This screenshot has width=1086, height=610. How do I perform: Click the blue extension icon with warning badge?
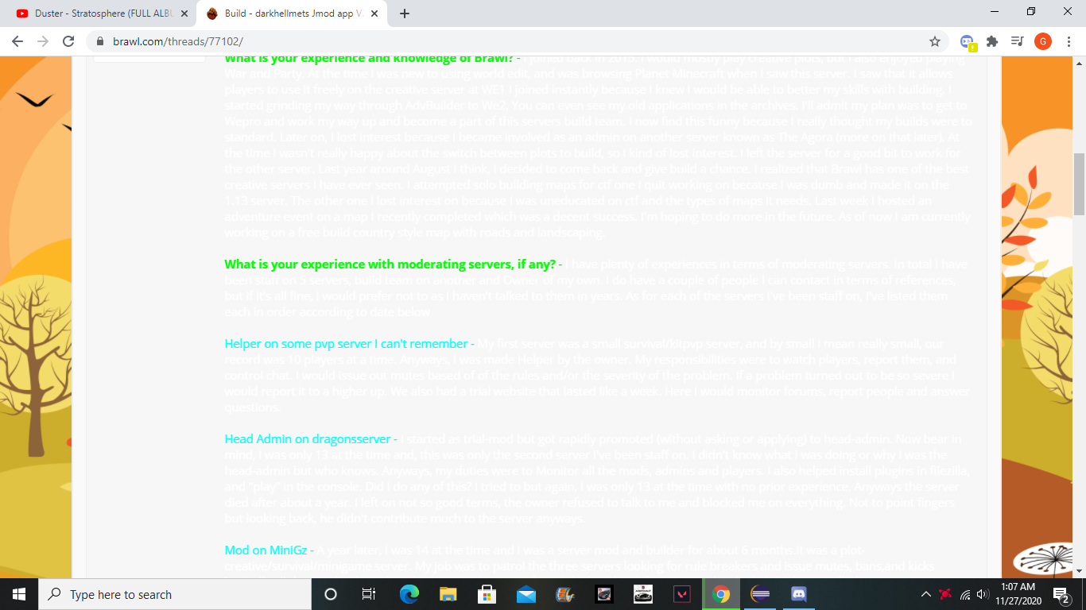967,41
